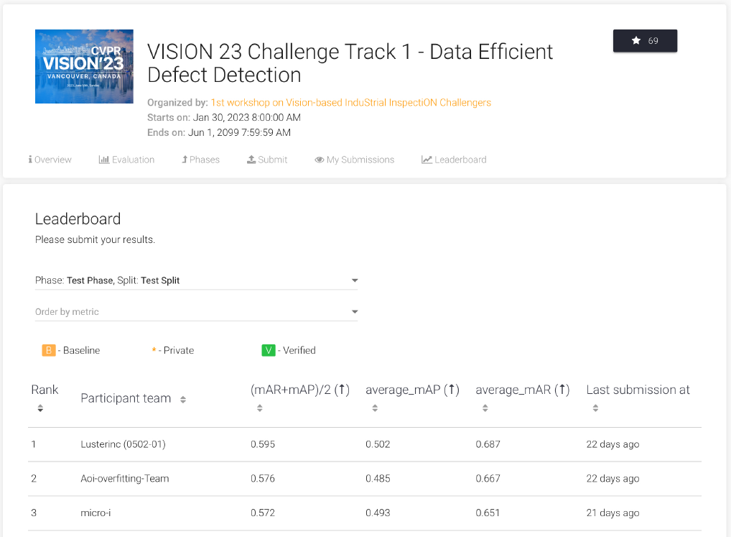Image resolution: width=731 pixels, height=537 pixels.
Task: Open the Submit tab
Action: tap(267, 160)
